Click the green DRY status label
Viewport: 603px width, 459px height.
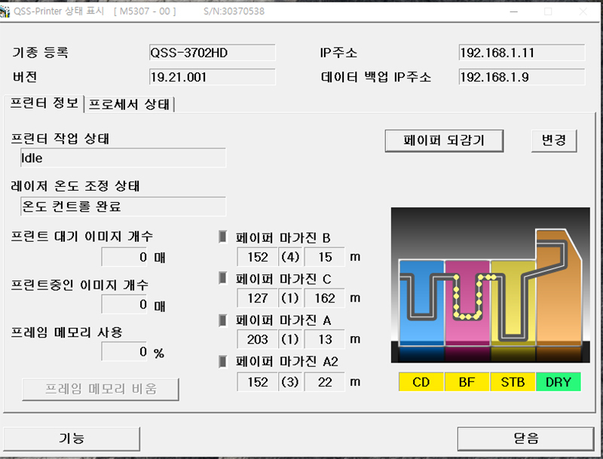point(559,382)
